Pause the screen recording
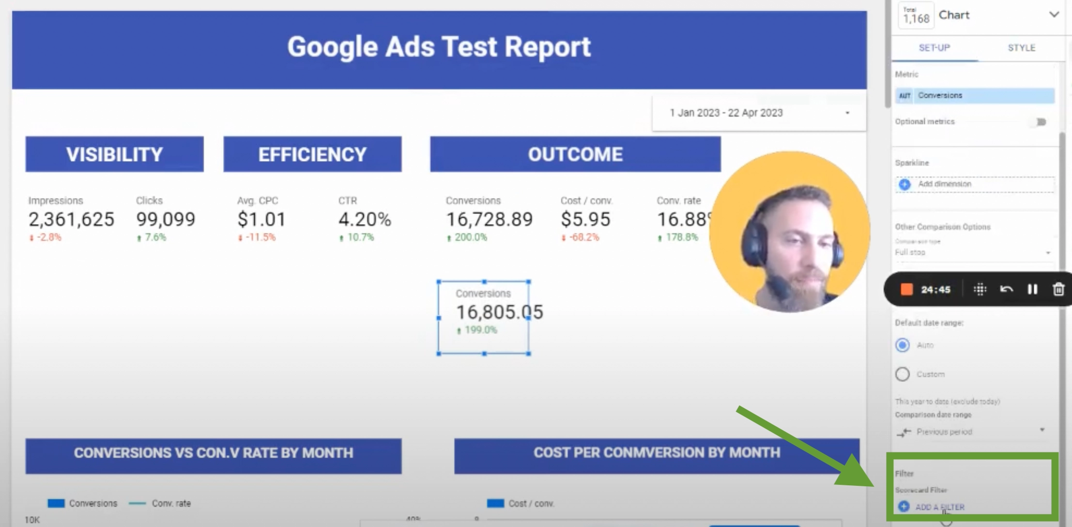This screenshot has height=527, width=1072. click(x=1032, y=289)
